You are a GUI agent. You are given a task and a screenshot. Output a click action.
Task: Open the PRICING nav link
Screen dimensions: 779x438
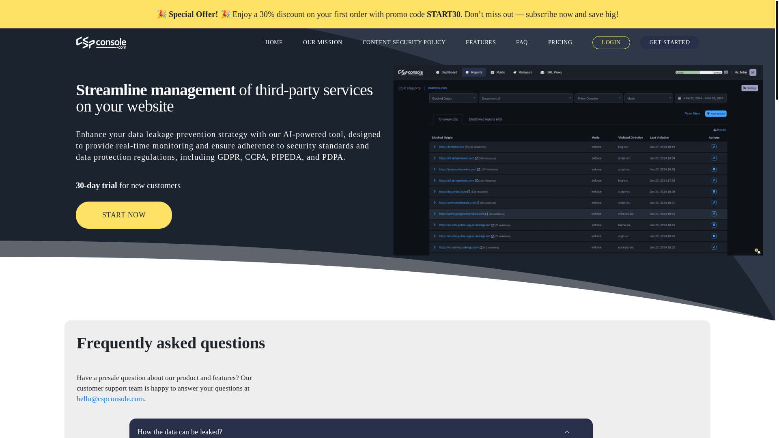point(560,43)
